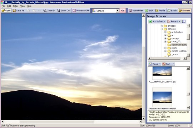Click the image view scroll-left arrow

coord(3,122)
